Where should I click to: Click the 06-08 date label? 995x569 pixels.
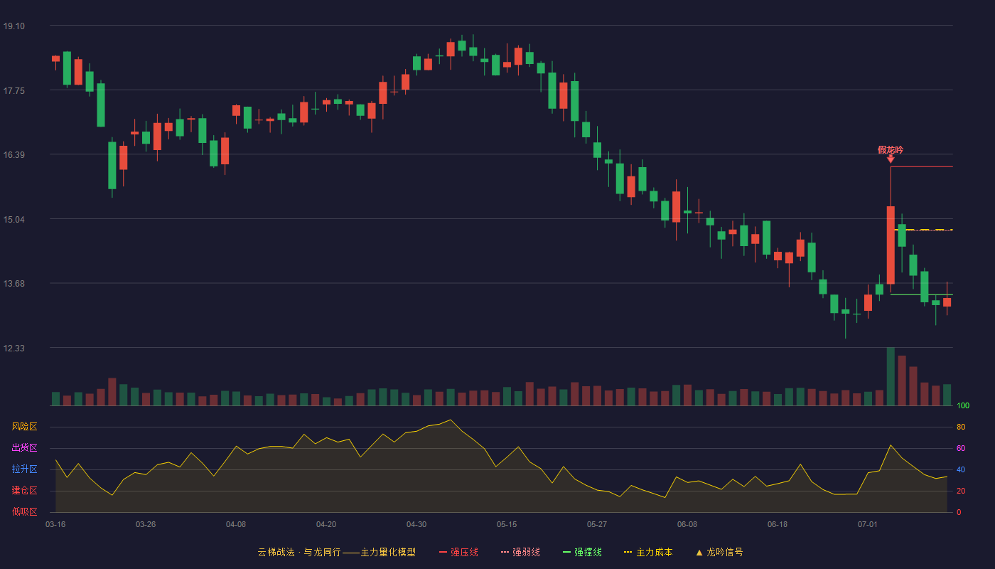687,524
